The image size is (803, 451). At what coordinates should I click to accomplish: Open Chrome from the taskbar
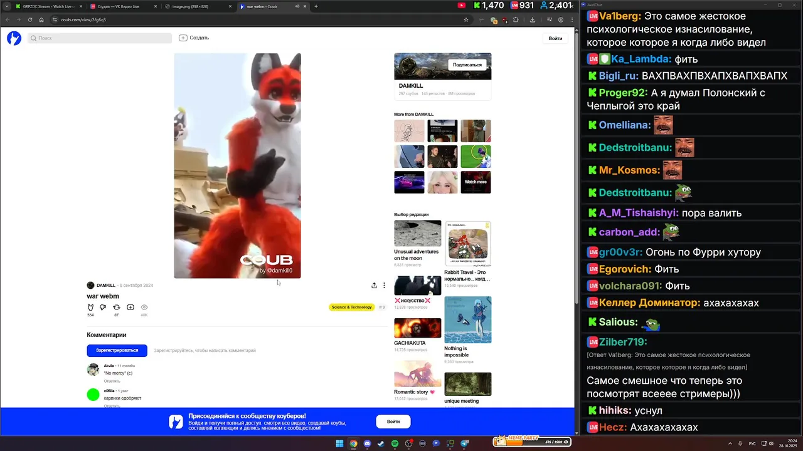(x=353, y=443)
